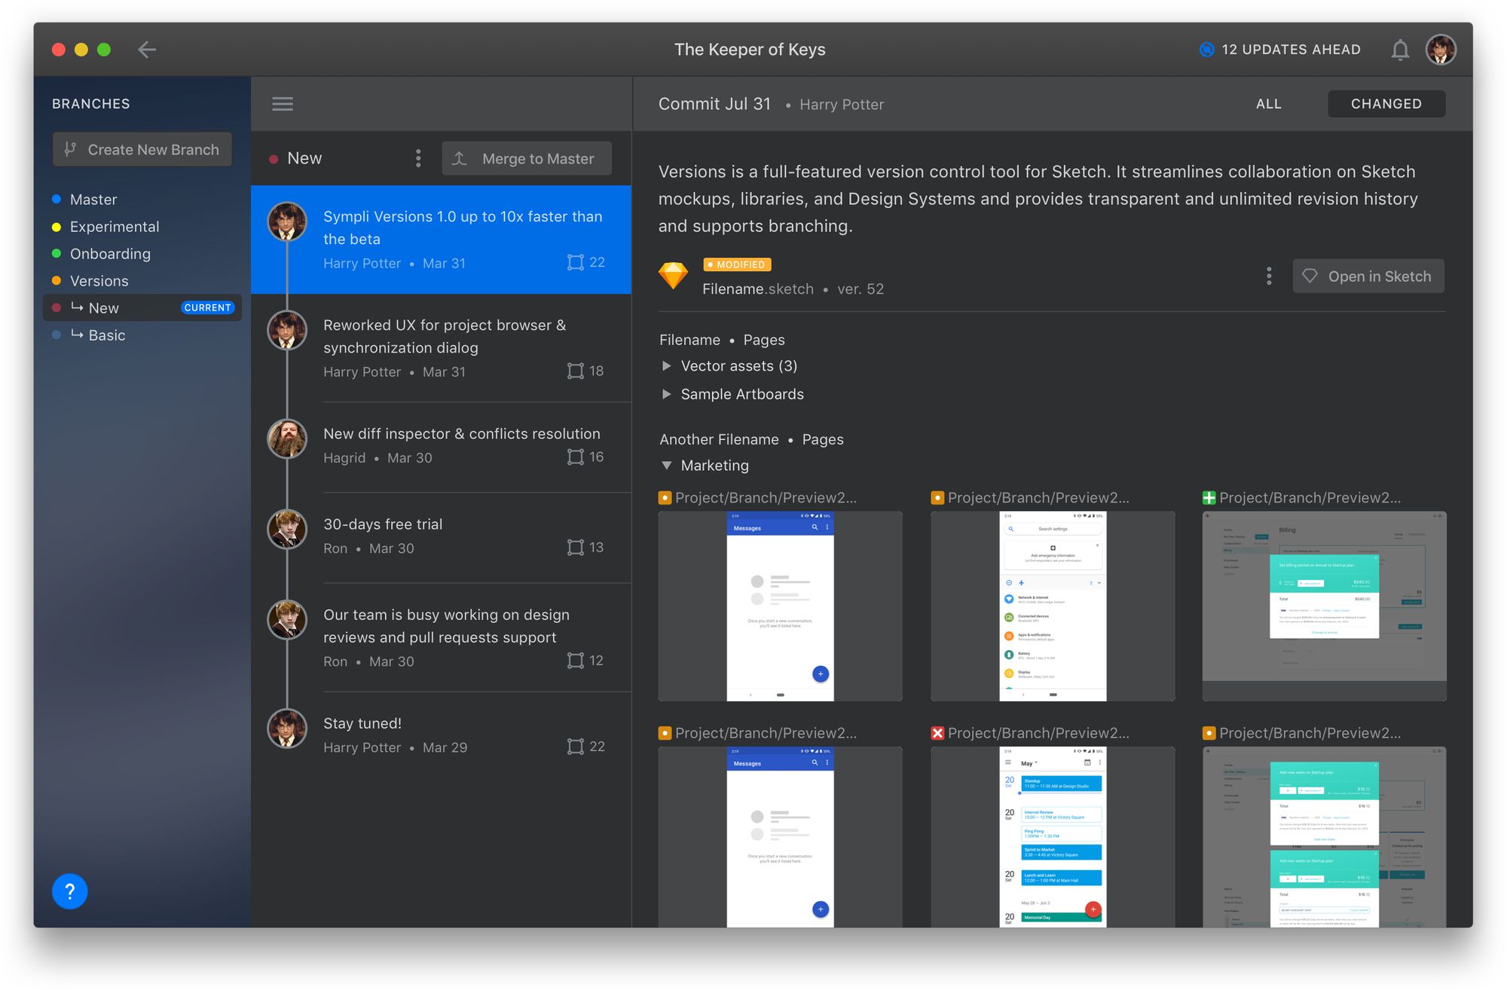Click artboard count icon on Reworked UX commit
This screenshot has height=990, width=1507.
pos(576,371)
